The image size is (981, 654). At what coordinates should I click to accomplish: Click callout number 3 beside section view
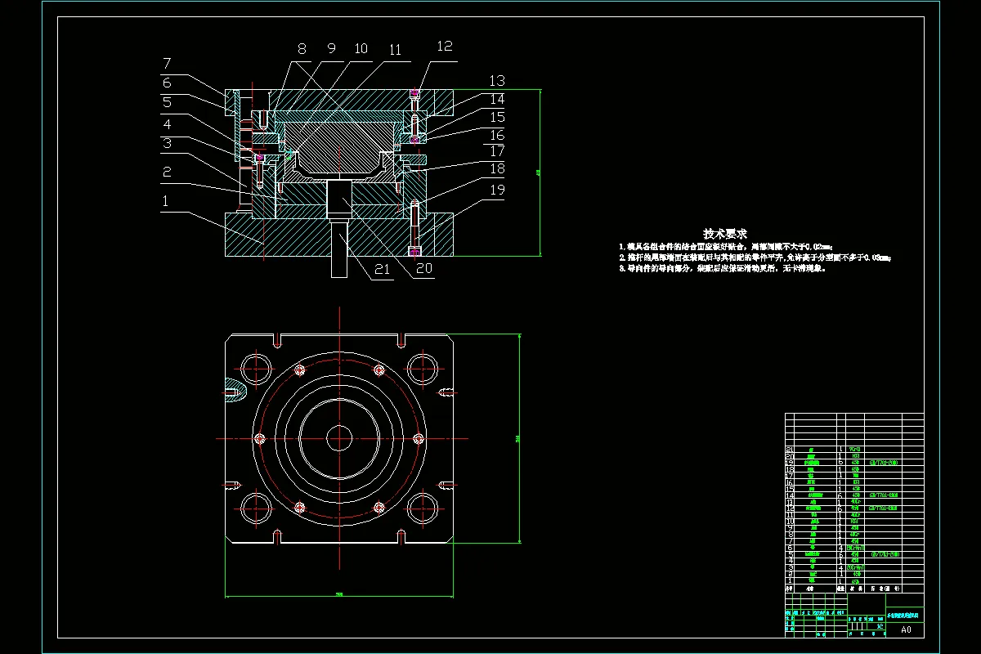166,144
